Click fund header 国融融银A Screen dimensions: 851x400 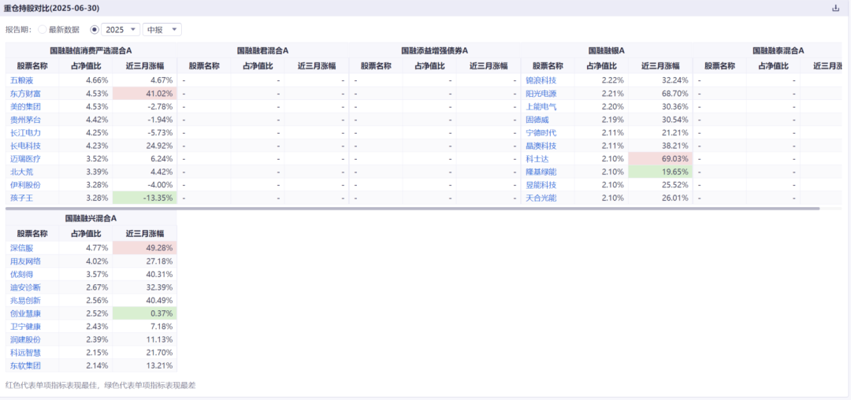606,50
